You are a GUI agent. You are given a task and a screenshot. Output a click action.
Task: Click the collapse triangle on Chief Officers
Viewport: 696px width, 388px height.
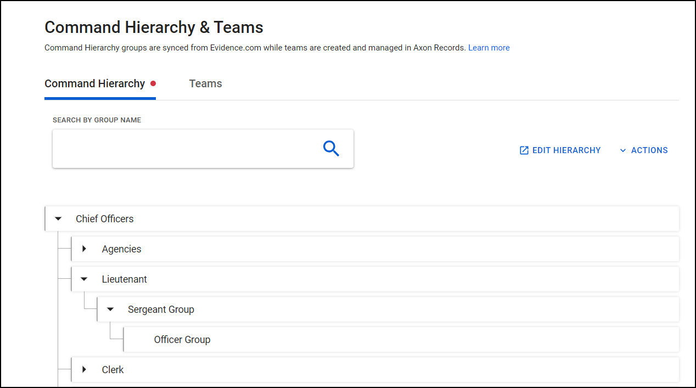pyautogui.click(x=58, y=218)
